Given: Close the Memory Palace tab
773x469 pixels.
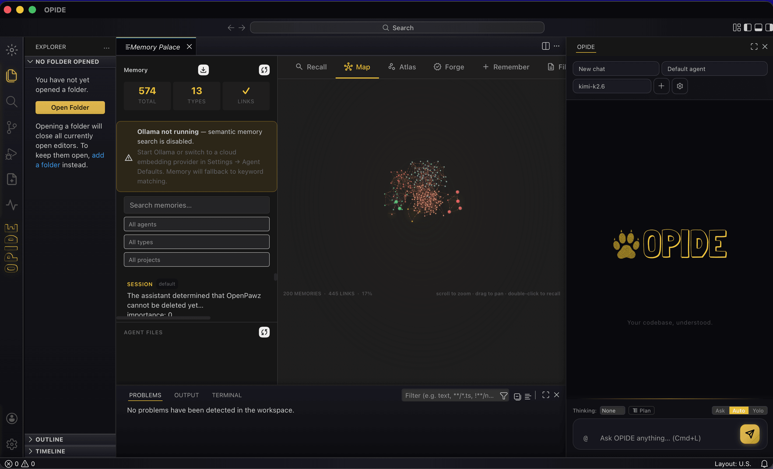Looking at the screenshot, I should pos(189,47).
